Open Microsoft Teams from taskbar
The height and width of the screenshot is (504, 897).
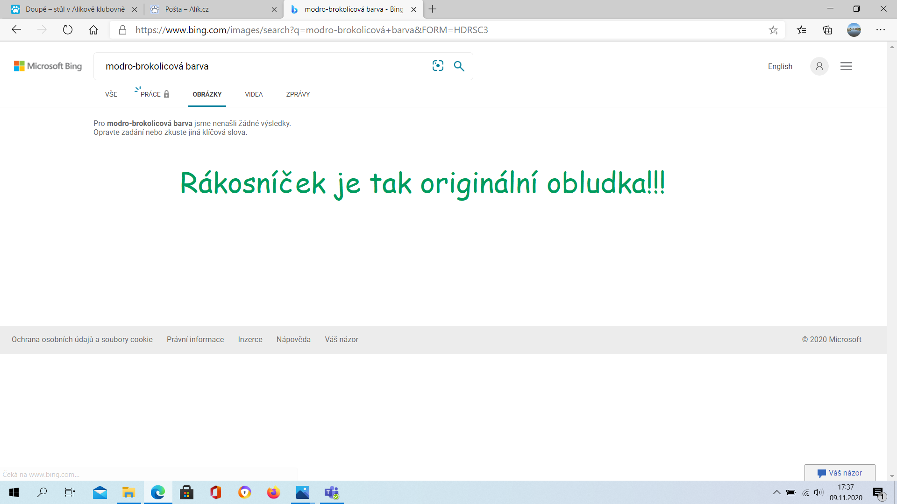(x=332, y=492)
